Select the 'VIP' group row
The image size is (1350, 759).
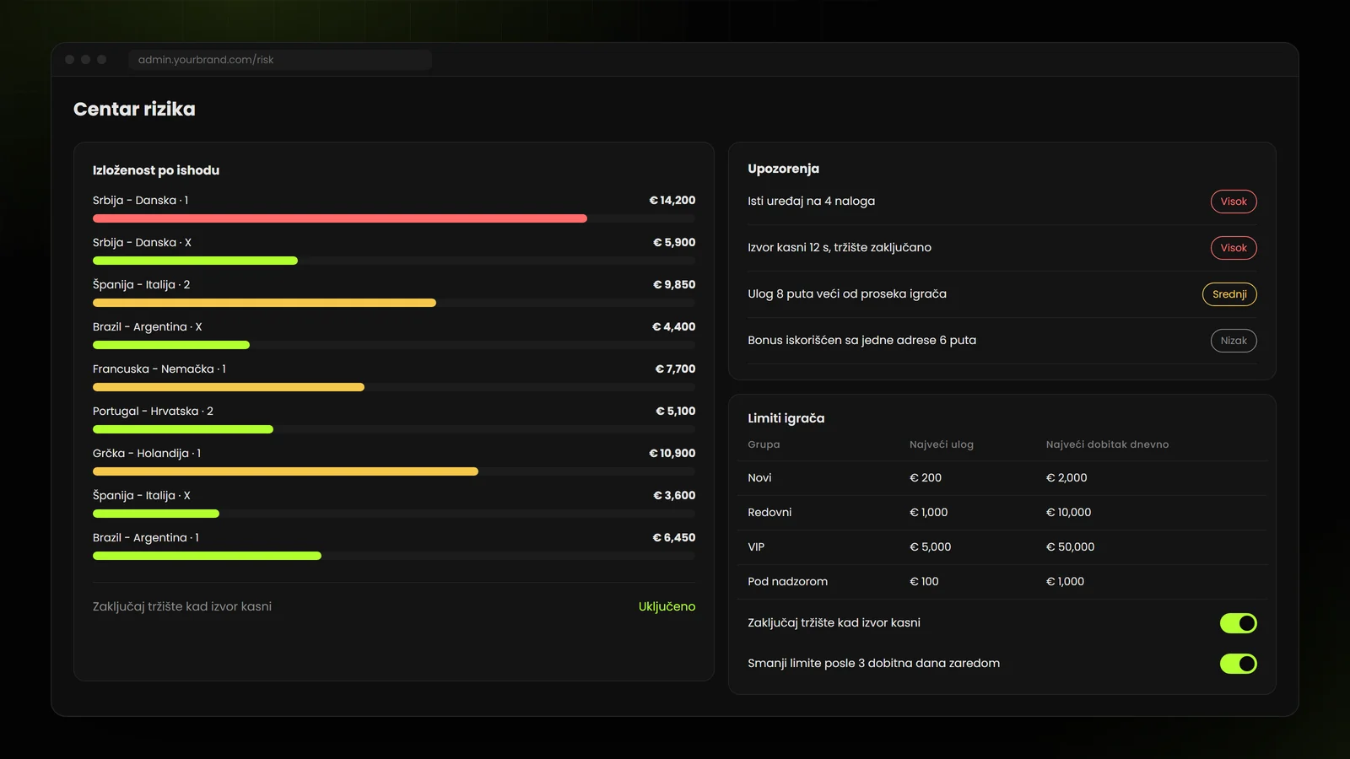pyautogui.click(x=1002, y=547)
